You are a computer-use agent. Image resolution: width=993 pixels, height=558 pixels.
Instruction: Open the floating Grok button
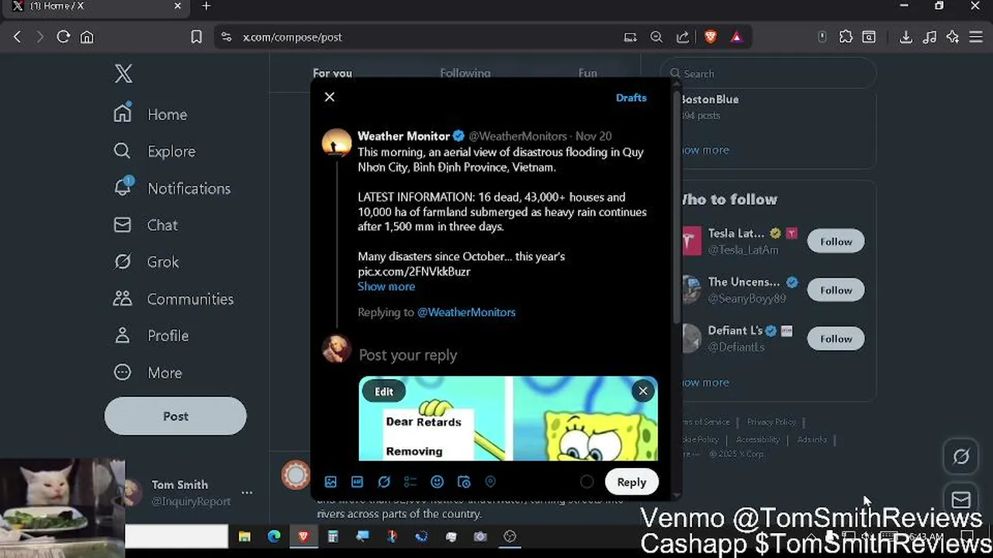(x=960, y=457)
